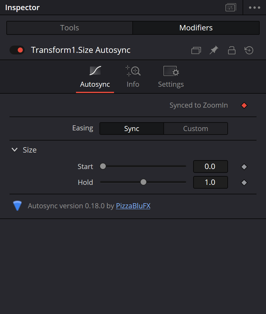Open the Autosync curve tab
This screenshot has width=266, height=314.
[x=95, y=77]
